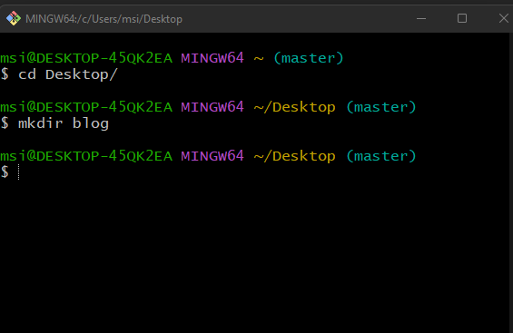Click the cursor at the last empty prompt
The image size is (513, 333).
pos(19,171)
